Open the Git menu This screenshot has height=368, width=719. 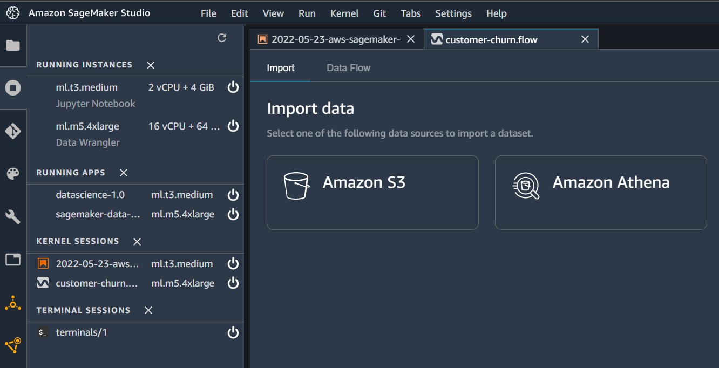click(380, 13)
